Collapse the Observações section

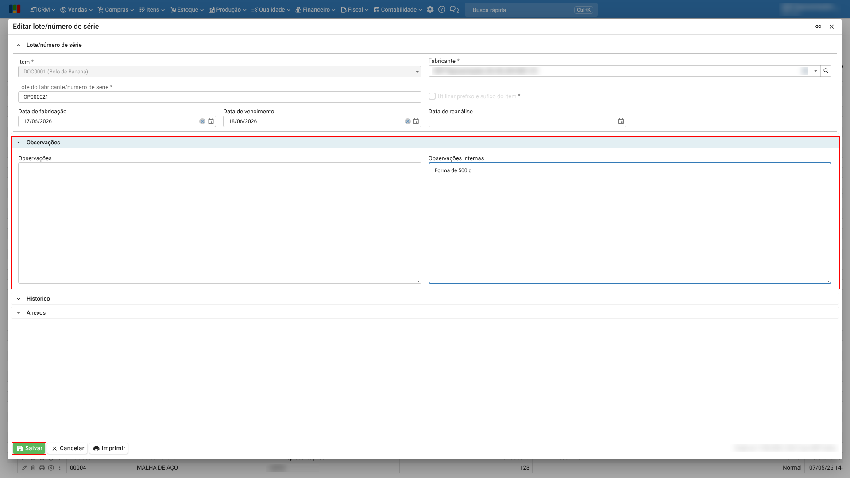[19, 143]
